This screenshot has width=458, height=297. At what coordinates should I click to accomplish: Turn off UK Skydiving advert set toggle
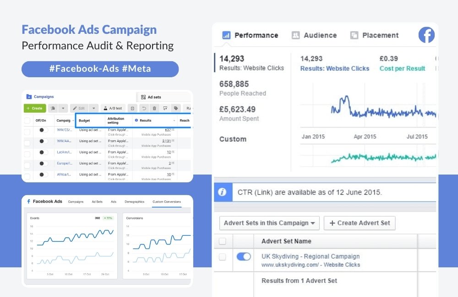click(244, 256)
